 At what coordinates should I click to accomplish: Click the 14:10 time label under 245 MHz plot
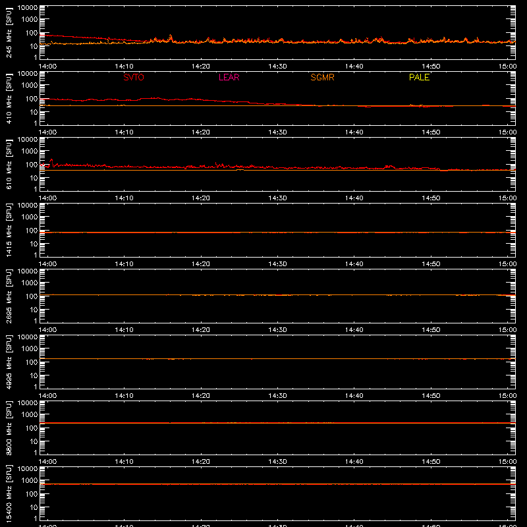pos(124,67)
